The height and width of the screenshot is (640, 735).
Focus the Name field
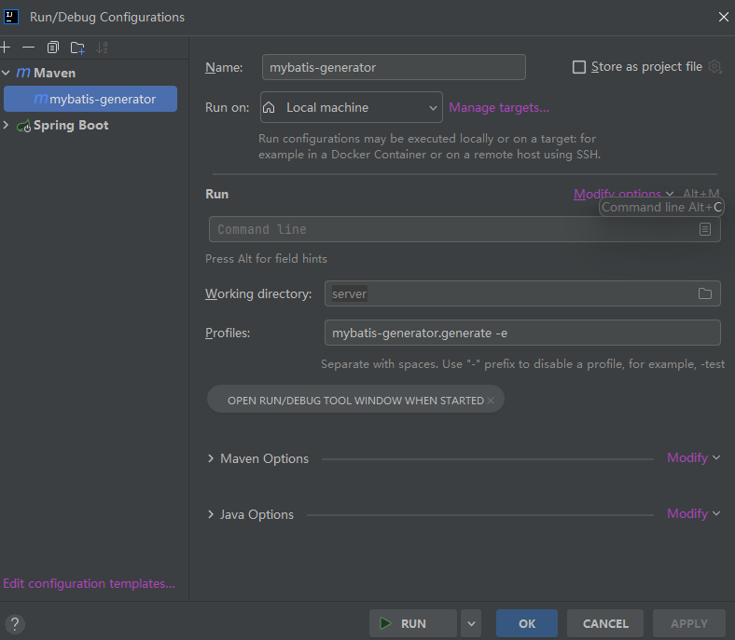click(394, 67)
